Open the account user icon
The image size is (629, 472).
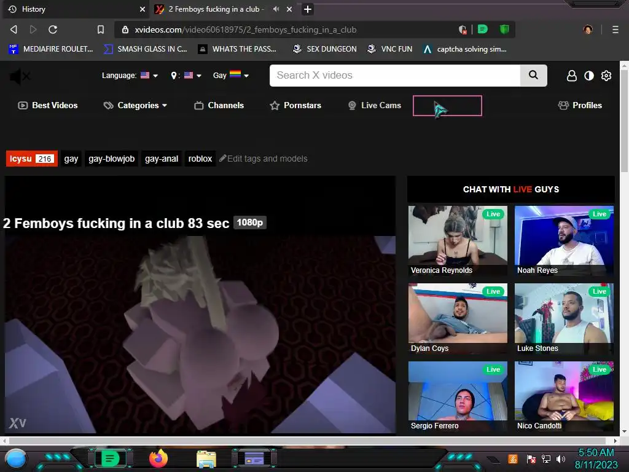[x=572, y=76]
